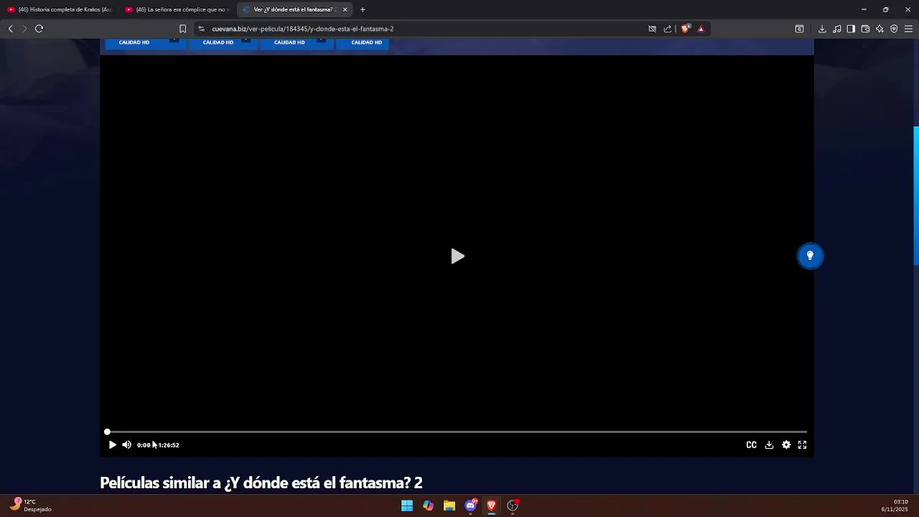This screenshot has height=517, width=919.
Task: Click the video seek bar handle
Action: tap(107, 432)
